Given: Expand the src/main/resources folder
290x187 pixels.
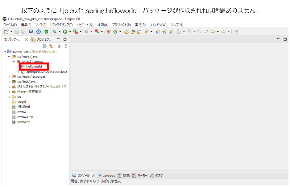Looking at the screenshot, I should (9, 76).
